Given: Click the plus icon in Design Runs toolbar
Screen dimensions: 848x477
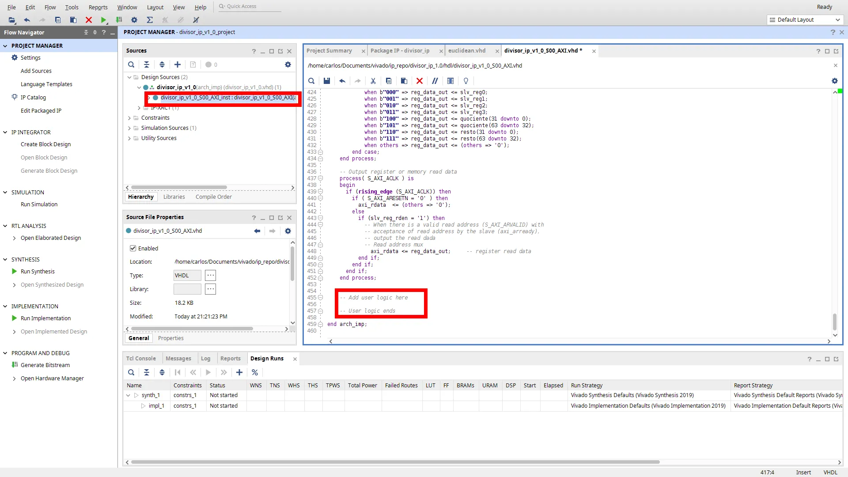Looking at the screenshot, I should (239, 372).
